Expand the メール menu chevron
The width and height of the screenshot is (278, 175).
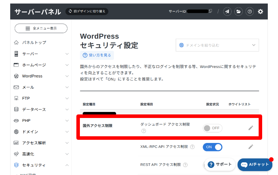tap(67, 87)
